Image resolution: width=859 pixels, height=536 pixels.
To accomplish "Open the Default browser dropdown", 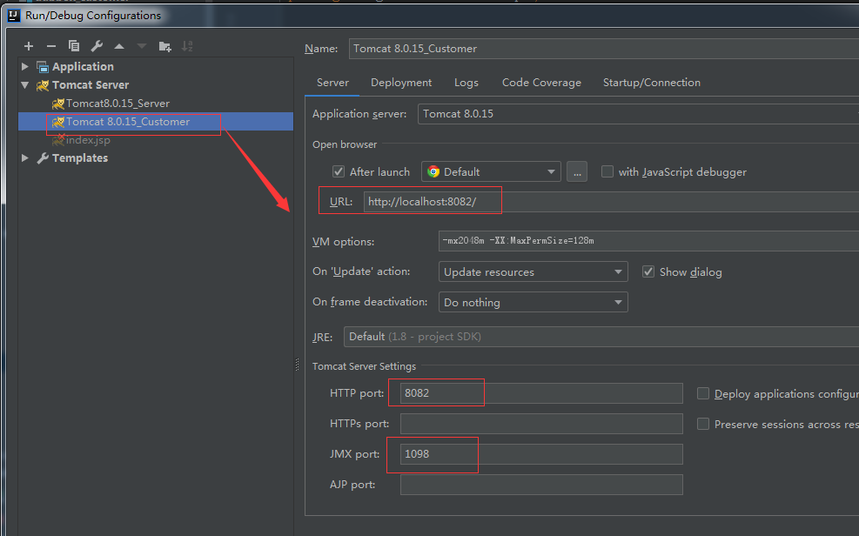I will pos(491,172).
